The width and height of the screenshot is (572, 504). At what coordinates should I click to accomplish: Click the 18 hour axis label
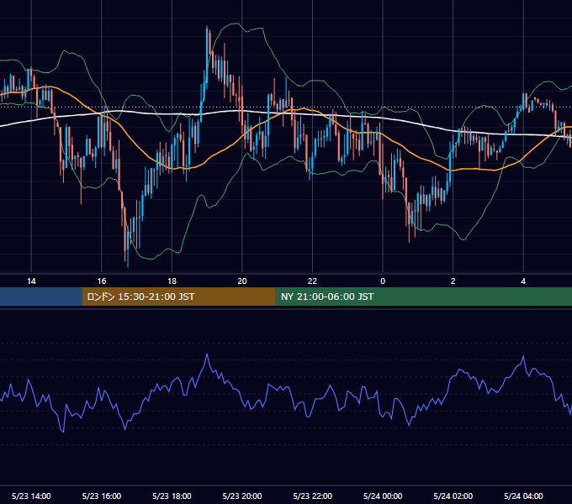(x=172, y=281)
